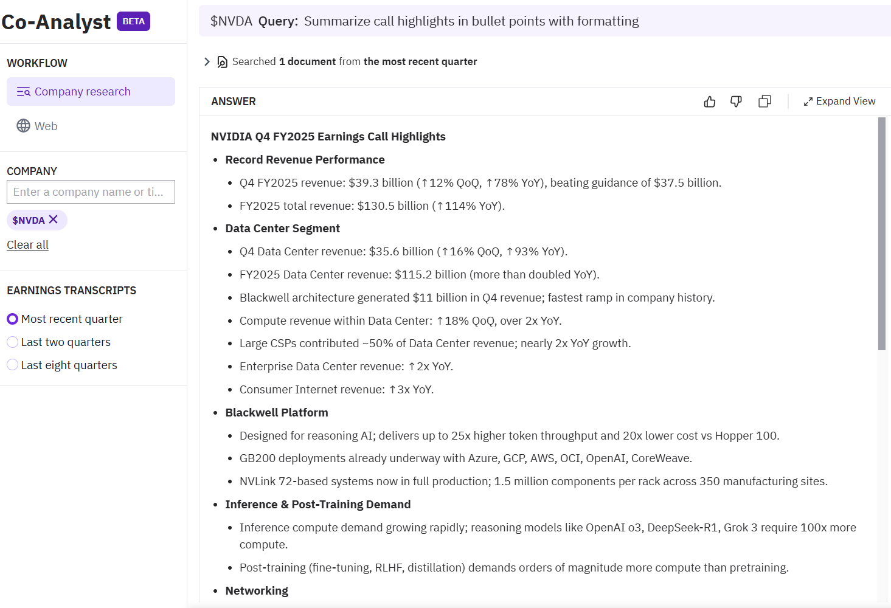Select Most recent quarter radio button
The height and width of the screenshot is (608, 891).
(x=12, y=319)
